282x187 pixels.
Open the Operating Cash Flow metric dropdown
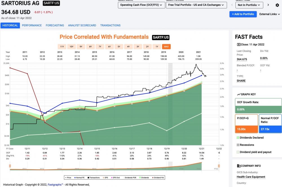pyautogui.click(x=141, y=5)
